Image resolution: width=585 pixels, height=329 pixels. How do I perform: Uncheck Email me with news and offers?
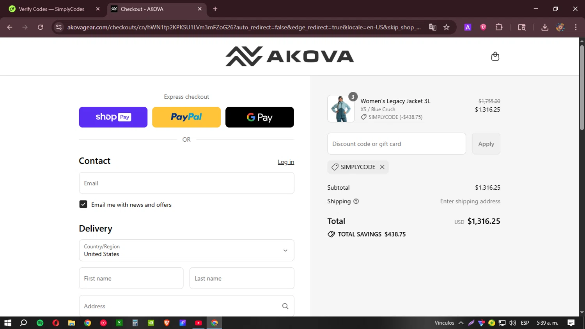(x=83, y=205)
